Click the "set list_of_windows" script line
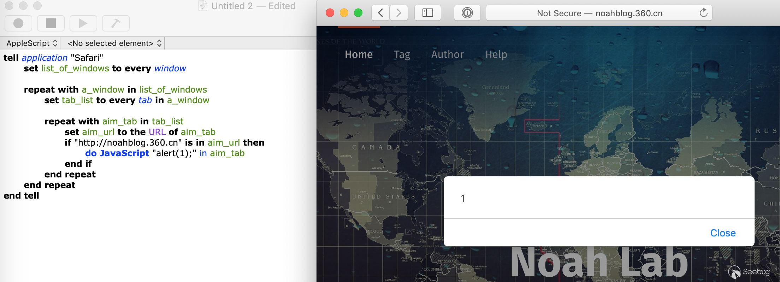 tap(105, 68)
